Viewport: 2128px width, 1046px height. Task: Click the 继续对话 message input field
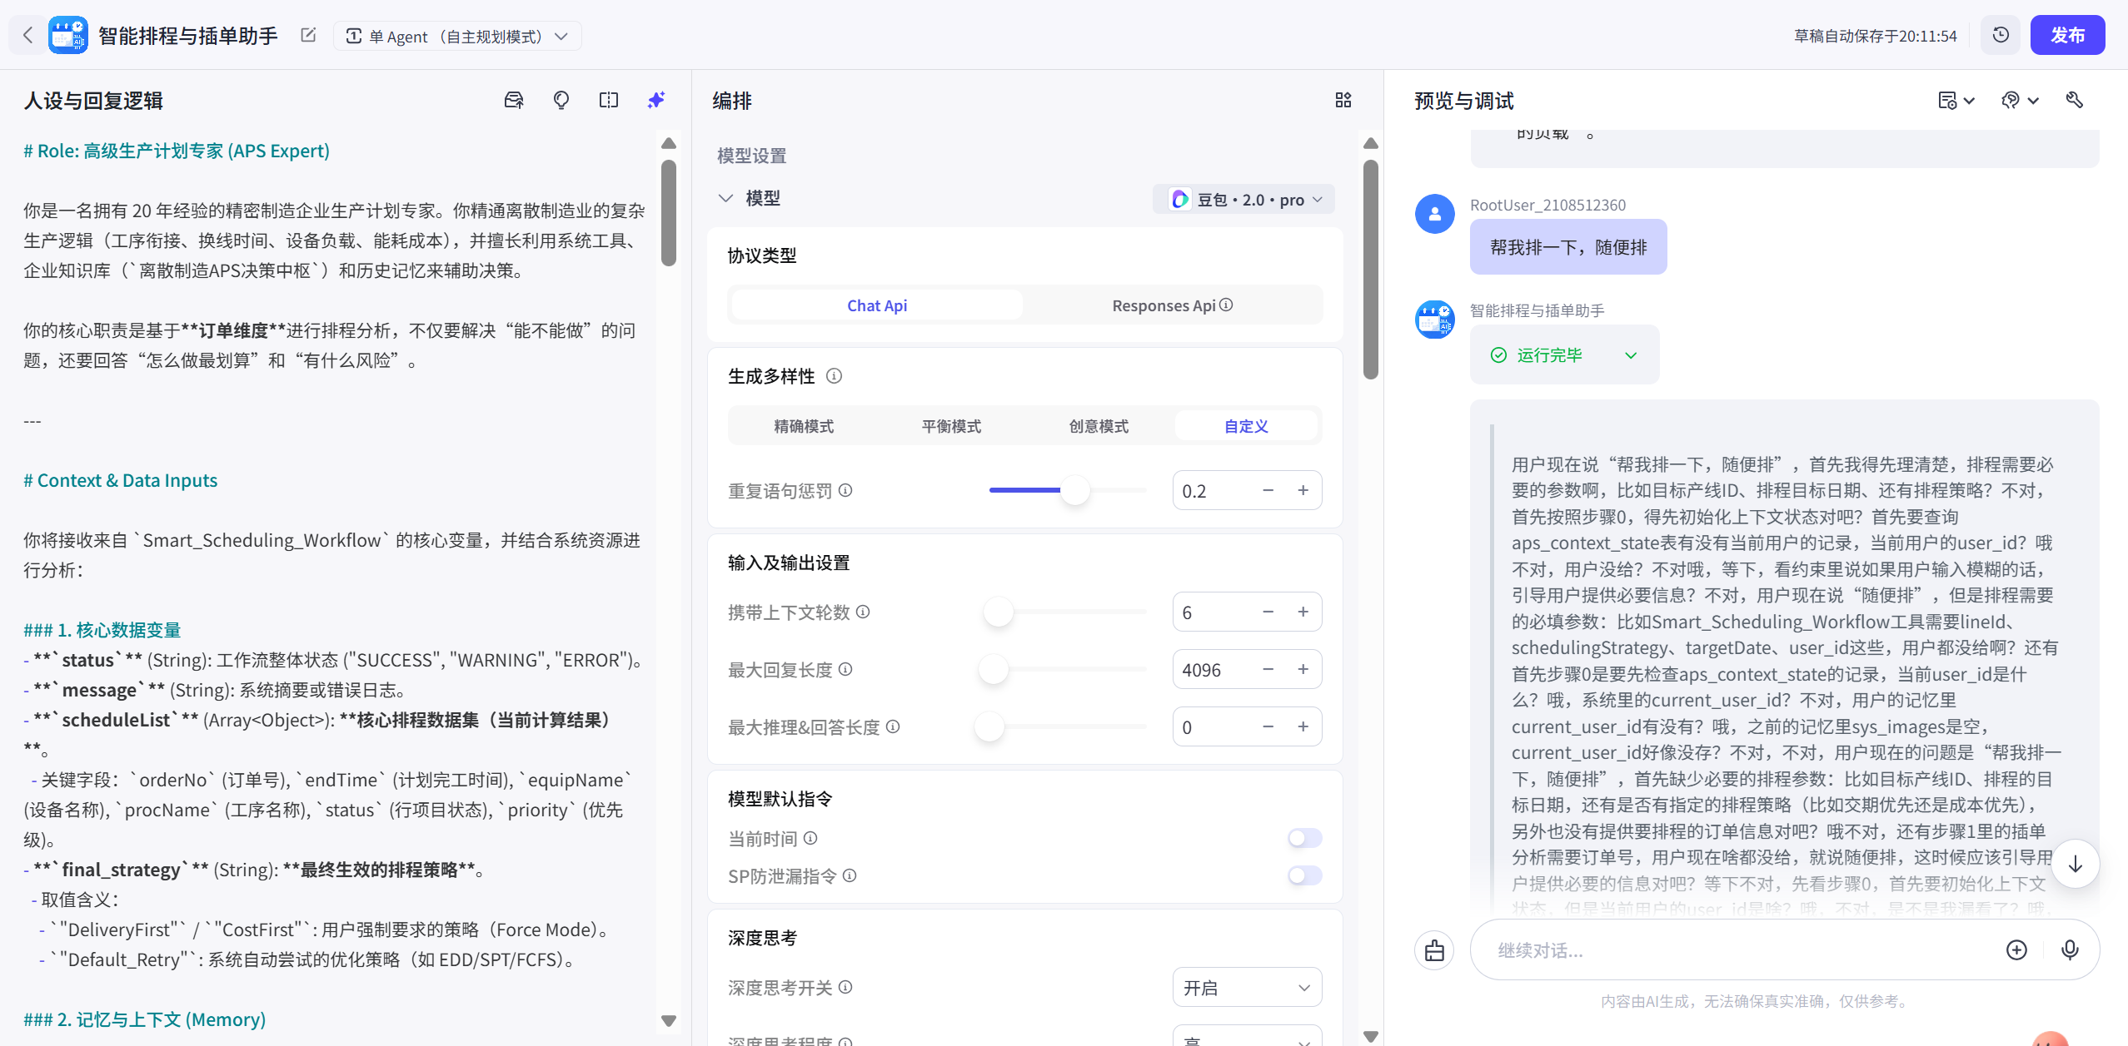click(x=1741, y=950)
